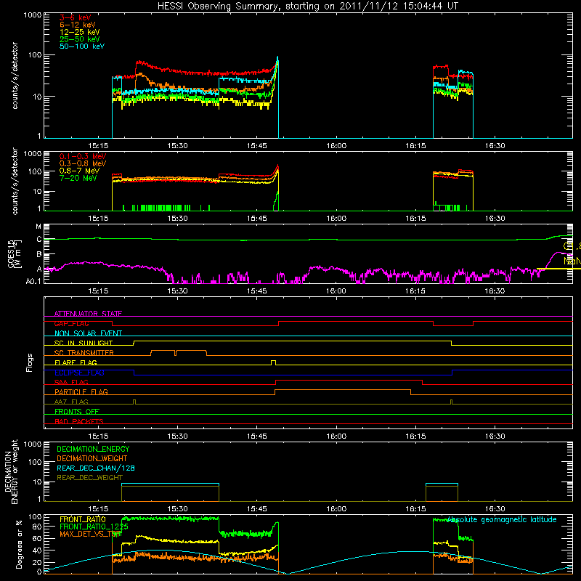Viewport: 581px width, 581px height.
Task: Click the 16:00 tick label under the Flags panel
Action: pyautogui.click(x=336, y=436)
